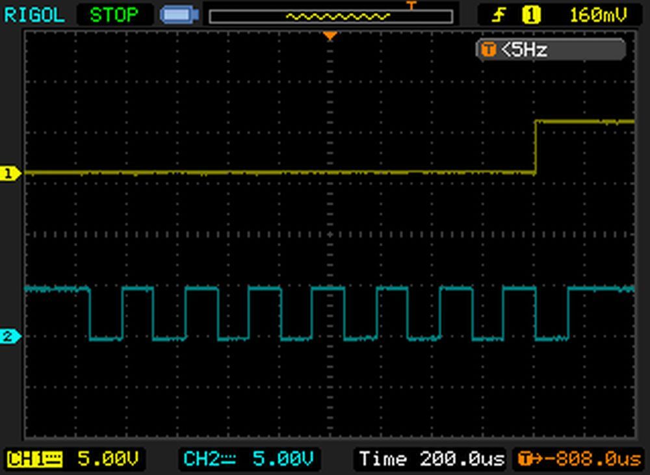The width and height of the screenshot is (650, 475).
Task: Click the rising edge trigger icon
Action: click(x=499, y=16)
